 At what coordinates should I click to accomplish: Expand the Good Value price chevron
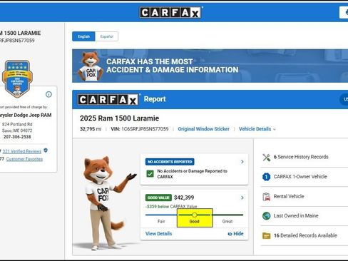coord(242,198)
